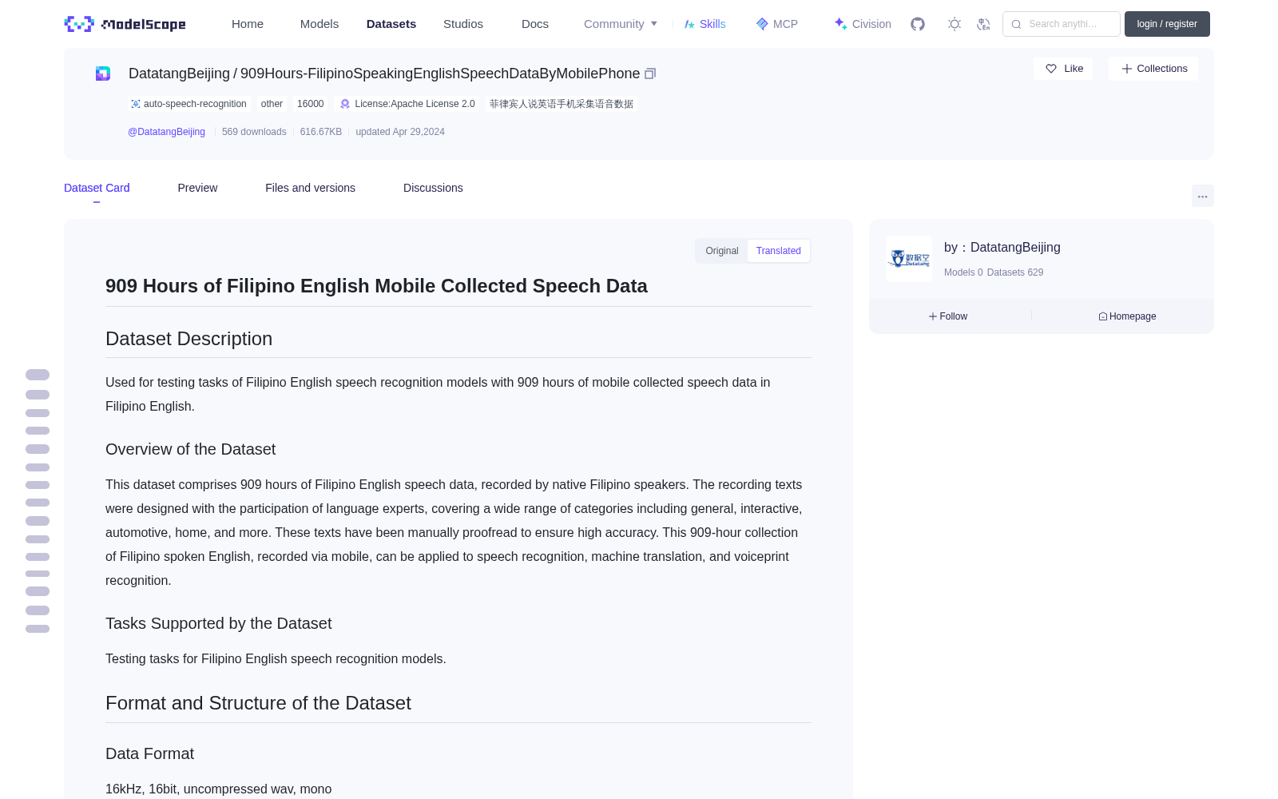This screenshot has width=1278, height=799.
Task: Switch to the Preview tab
Action: click(197, 188)
